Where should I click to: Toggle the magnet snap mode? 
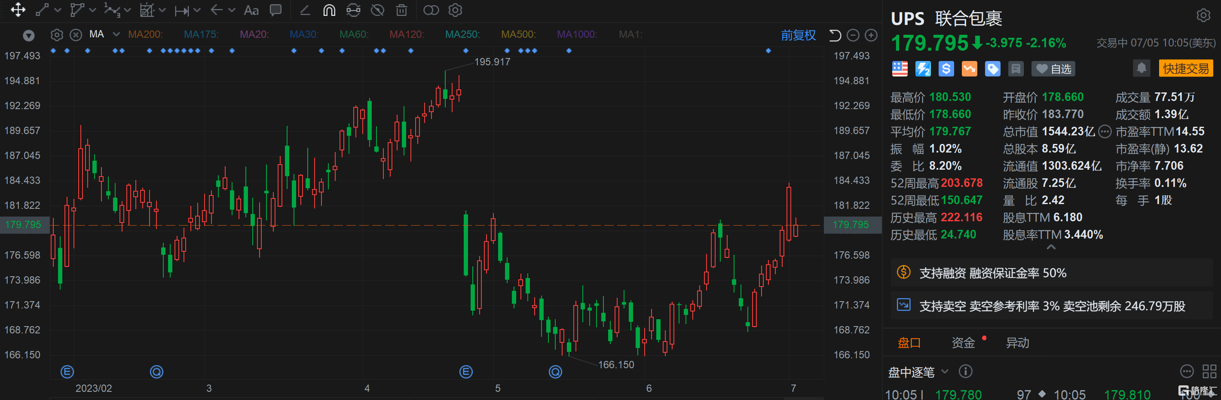click(x=329, y=10)
